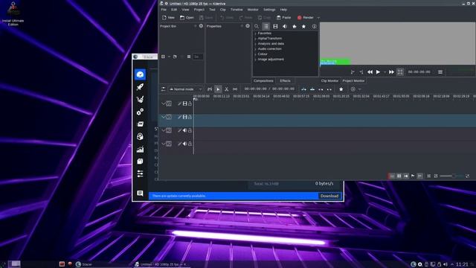This screenshot has height=268, width=476.
Task: Click ruler at timecode 00:00:34:14
Action: 261,96
